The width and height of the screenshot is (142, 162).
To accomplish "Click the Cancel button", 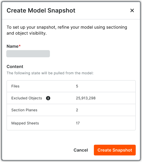I will pos(81,150).
